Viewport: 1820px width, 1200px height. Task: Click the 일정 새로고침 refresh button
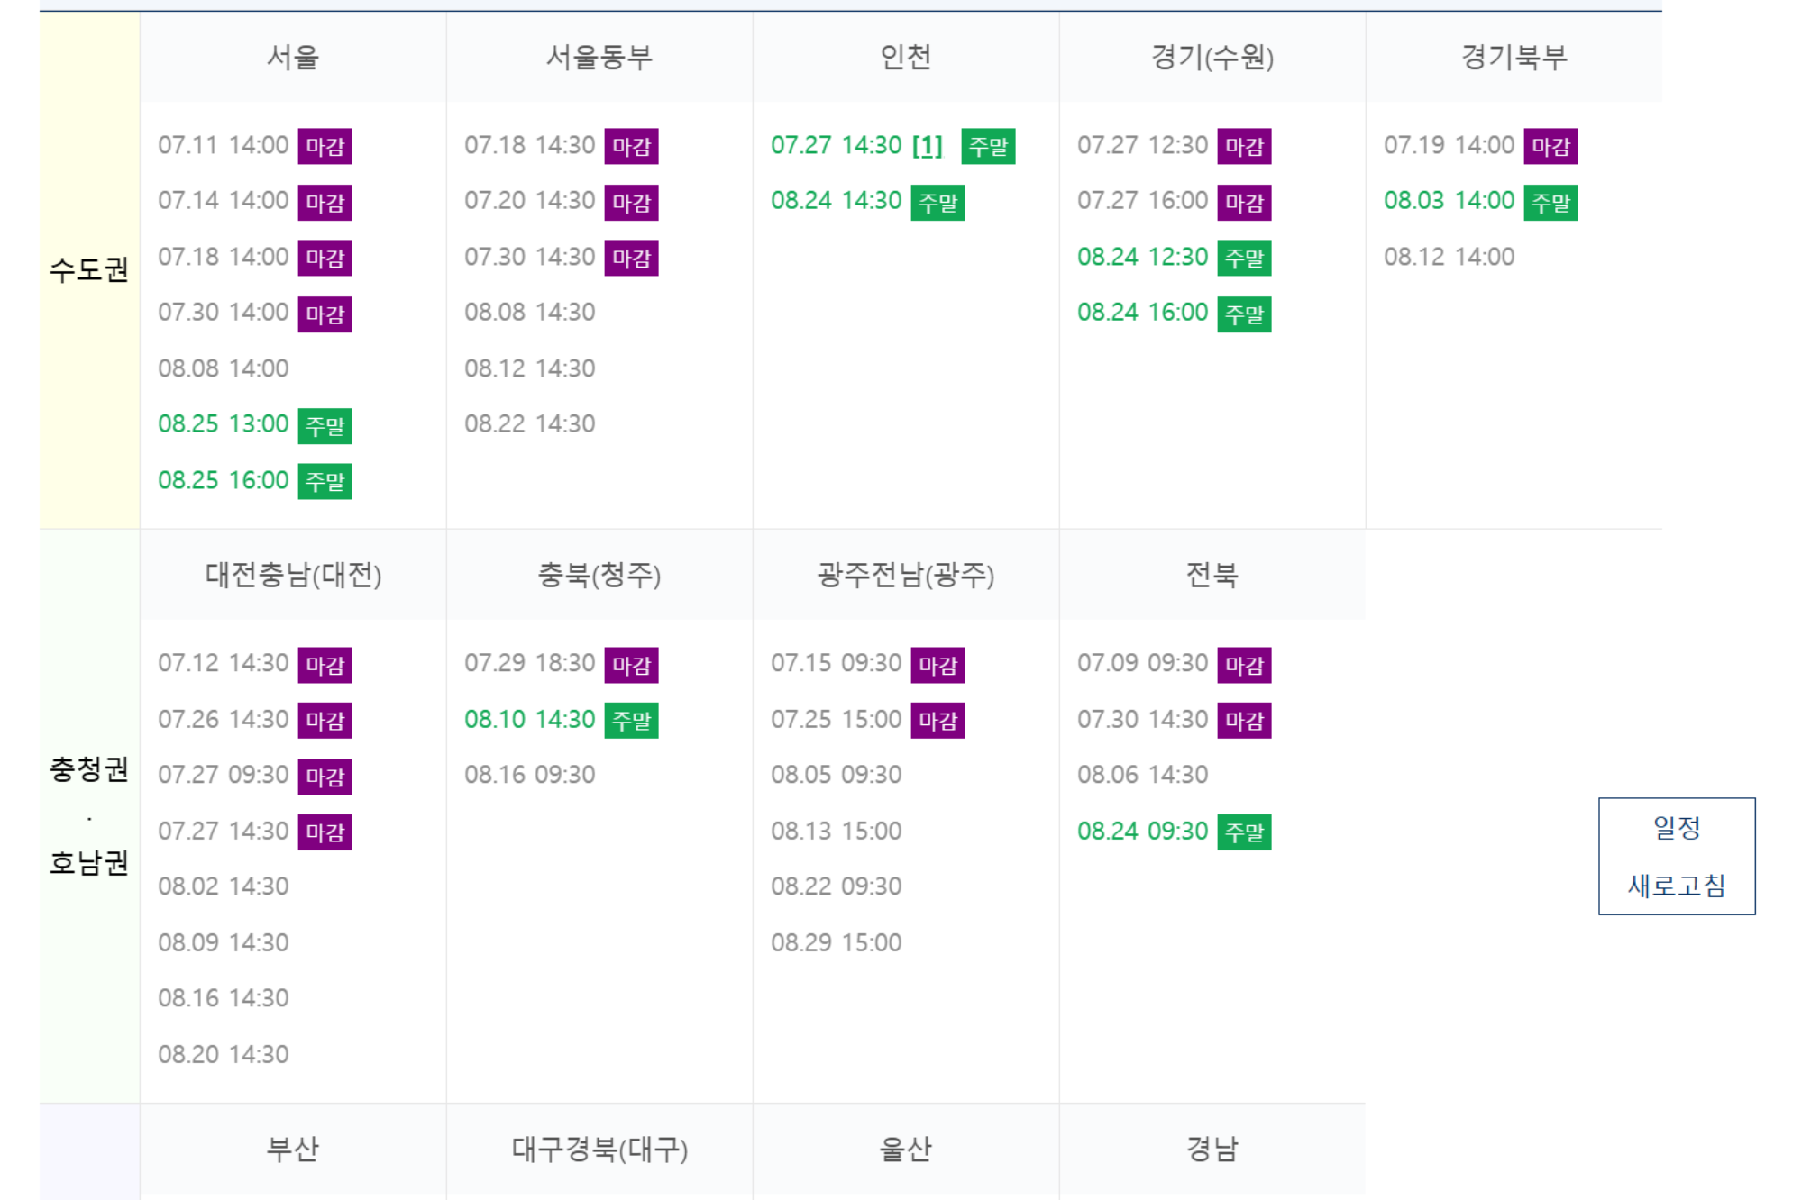(1676, 856)
